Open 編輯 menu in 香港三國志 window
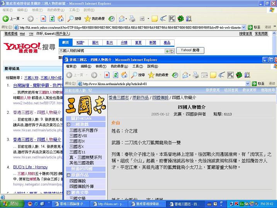The height and width of the screenshot is (208, 277). 86,66
